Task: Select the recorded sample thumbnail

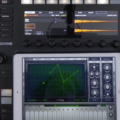Action: click(30, 26)
